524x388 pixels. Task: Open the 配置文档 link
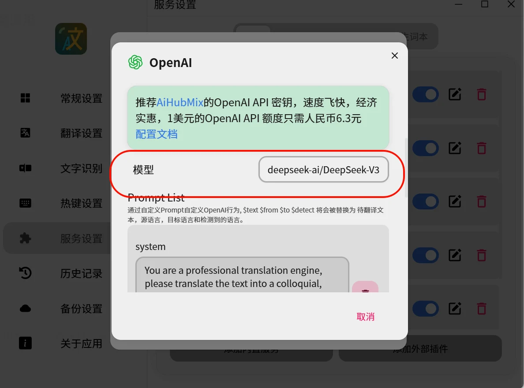(x=157, y=134)
